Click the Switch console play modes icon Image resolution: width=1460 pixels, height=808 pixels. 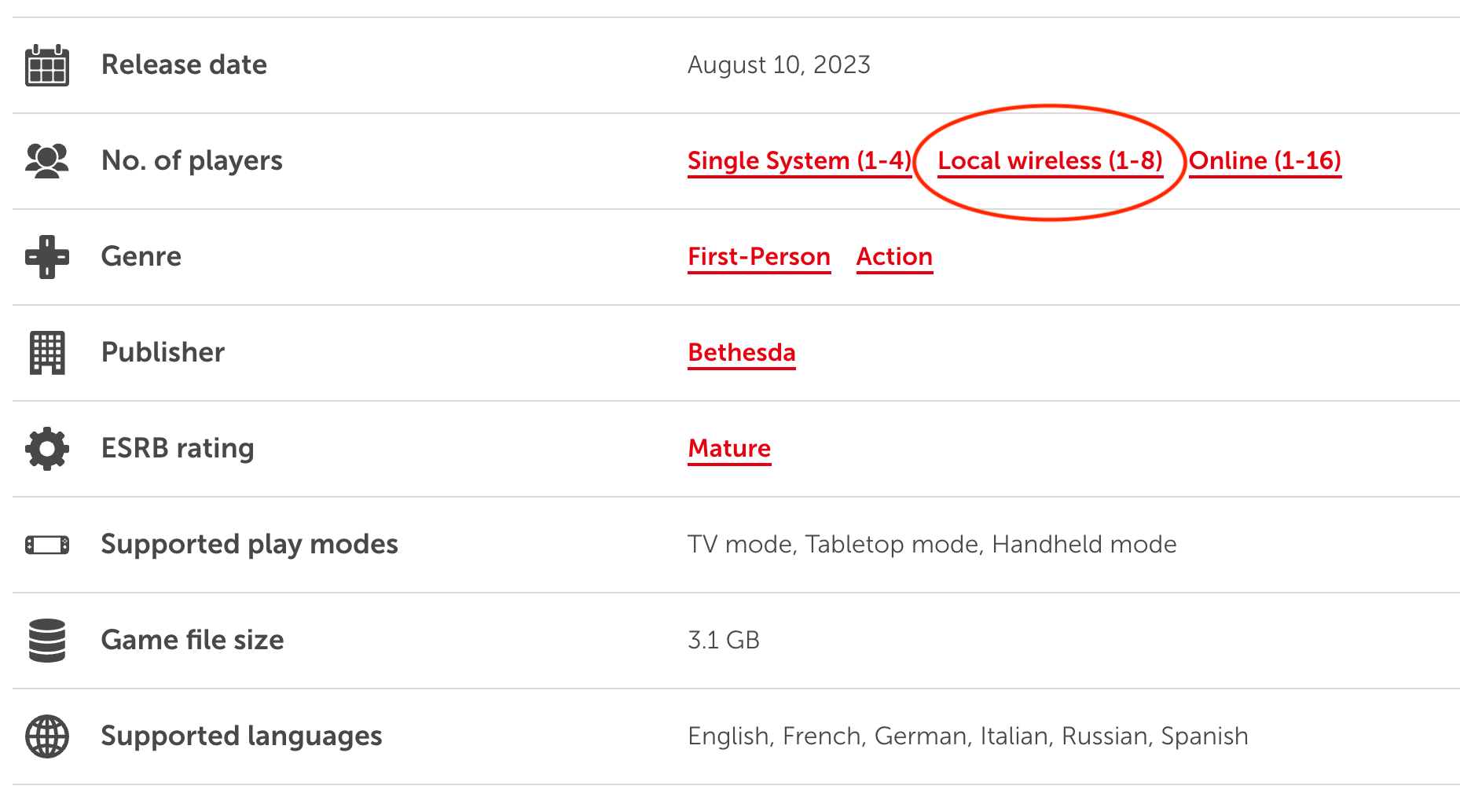coord(47,545)
